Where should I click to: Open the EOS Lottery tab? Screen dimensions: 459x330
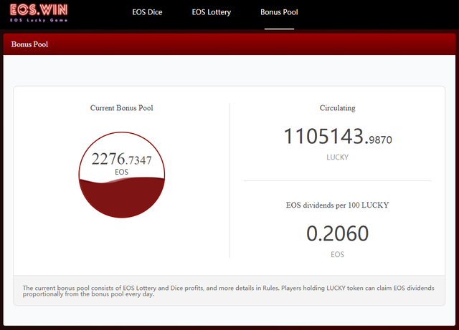(212, 12)
